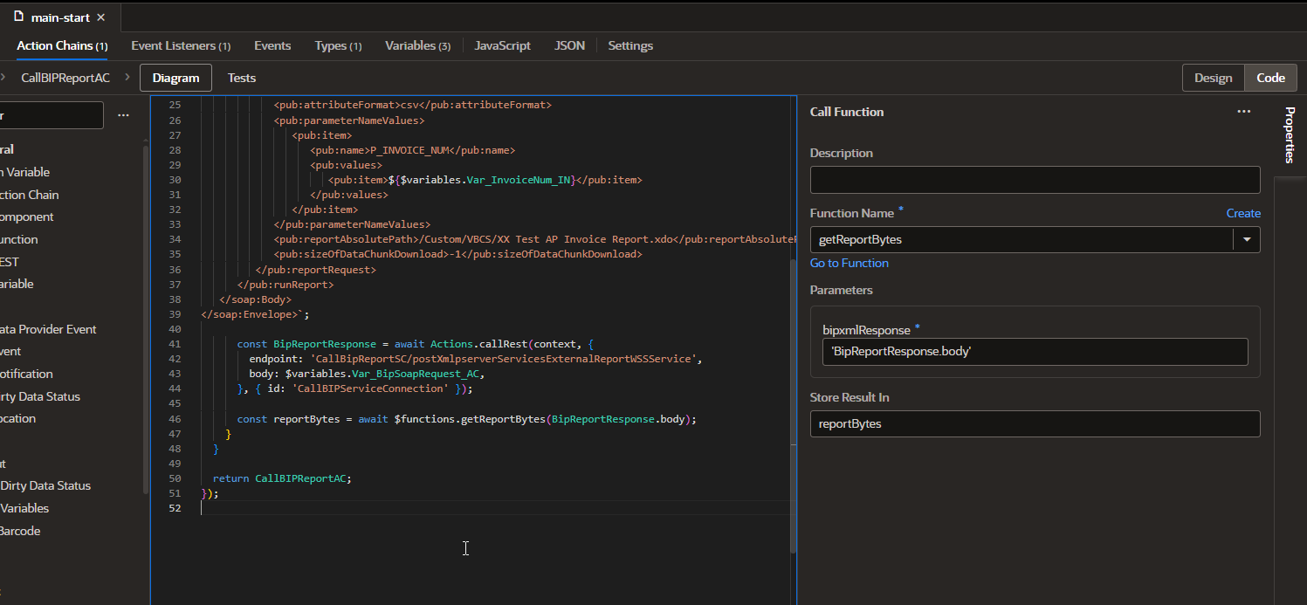Click the Create function link
Image resolution: width=1307 pixels, height=605 pixels.
[1243, 213]
